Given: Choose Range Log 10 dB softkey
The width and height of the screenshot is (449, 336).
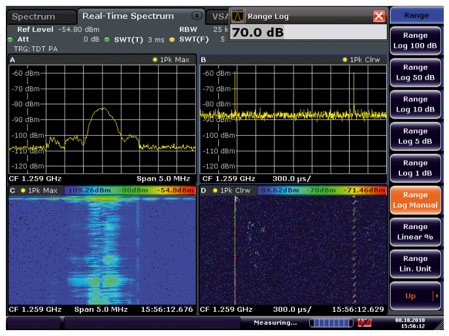Looking at the screenshot, I should pos(415,104).
